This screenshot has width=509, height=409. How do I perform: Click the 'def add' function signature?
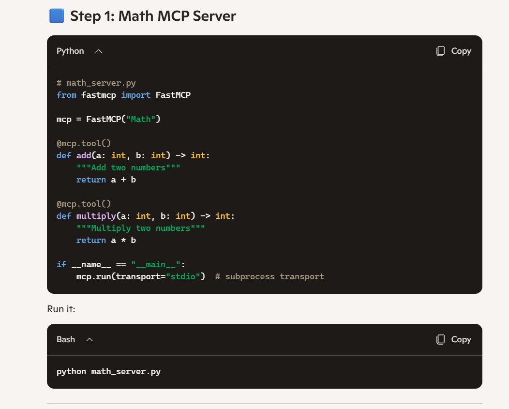[133, 155]
